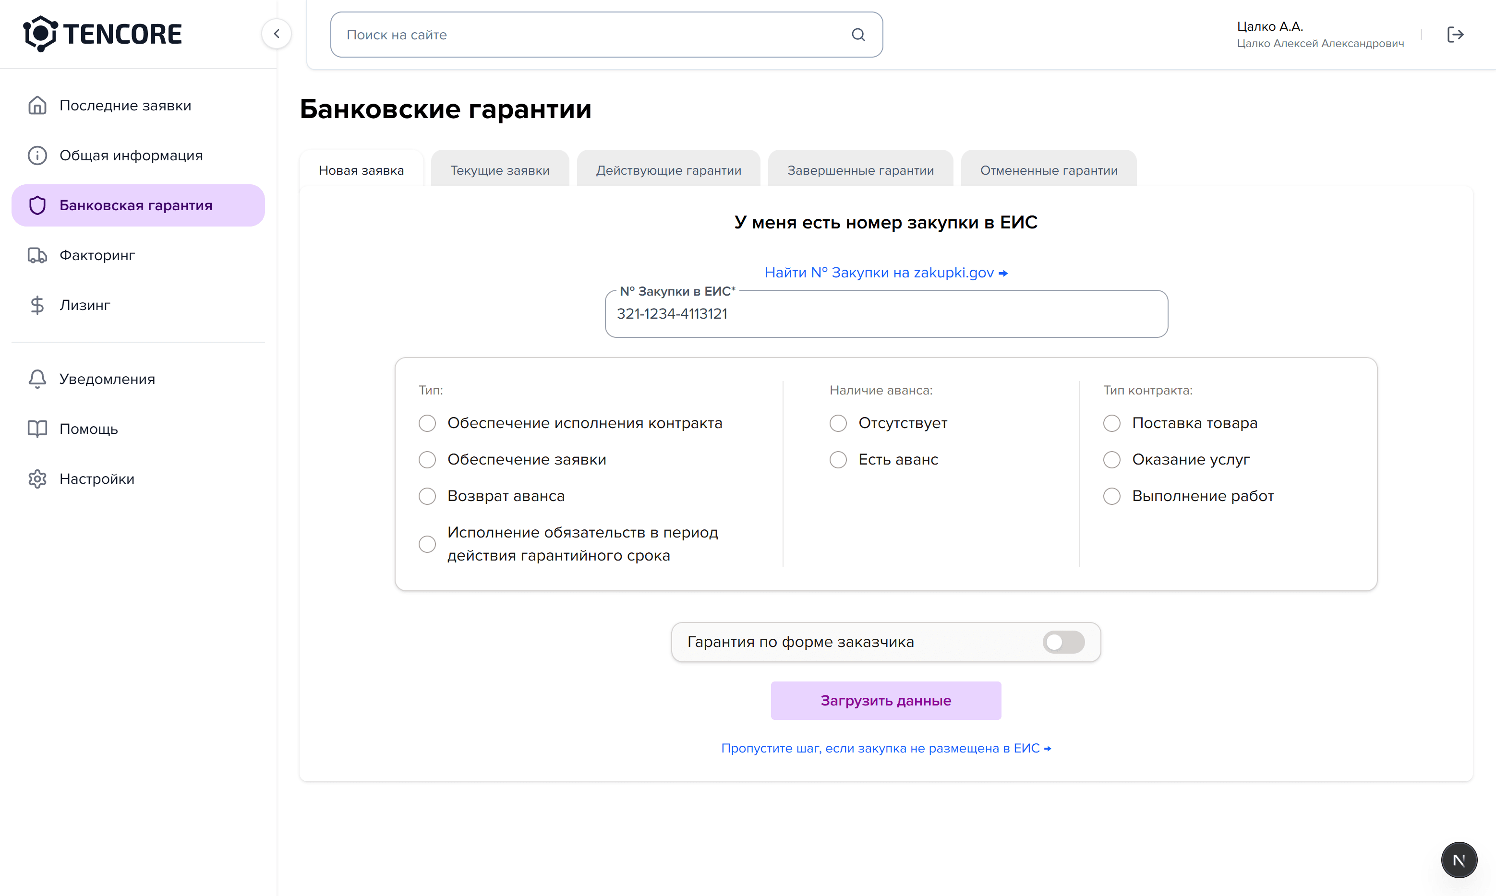1496x896 pixels.
Task: Click the Помощь book icon
Action: [37, 429]
